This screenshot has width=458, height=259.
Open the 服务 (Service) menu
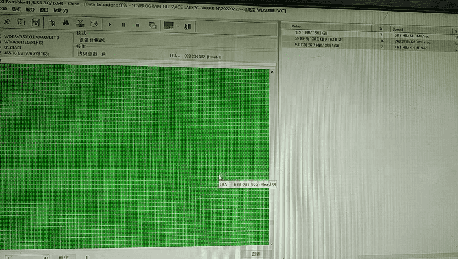[30, 10]
